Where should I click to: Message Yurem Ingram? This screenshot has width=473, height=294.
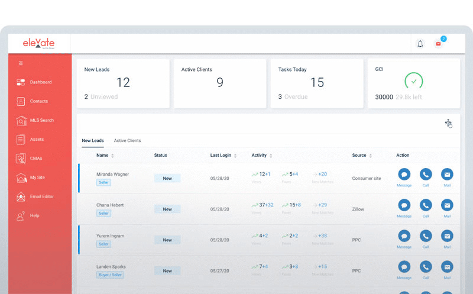404,236
